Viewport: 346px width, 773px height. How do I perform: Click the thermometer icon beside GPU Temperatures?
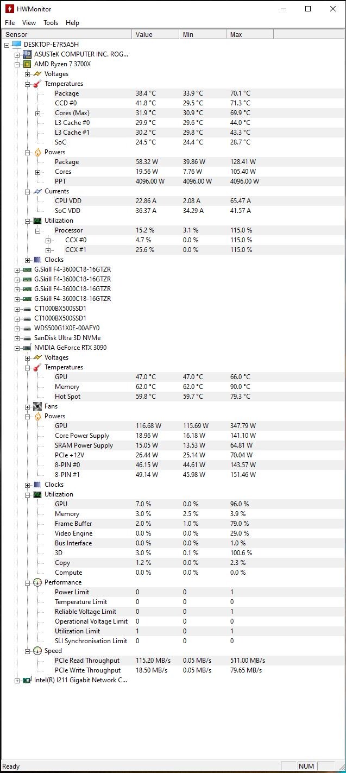click(37, 367)
